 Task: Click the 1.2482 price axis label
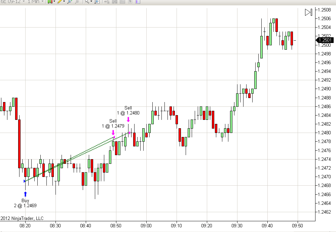pos(324,124)
